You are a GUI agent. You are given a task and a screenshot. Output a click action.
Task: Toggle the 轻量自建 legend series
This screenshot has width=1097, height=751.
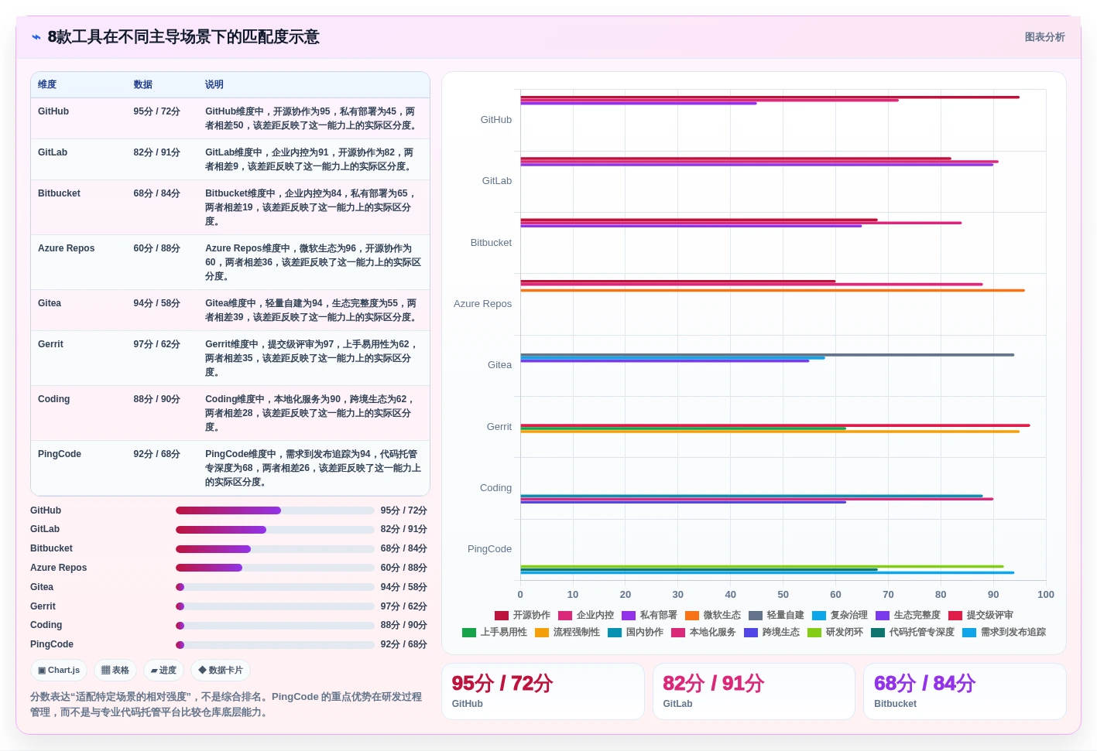pos(776,616)
